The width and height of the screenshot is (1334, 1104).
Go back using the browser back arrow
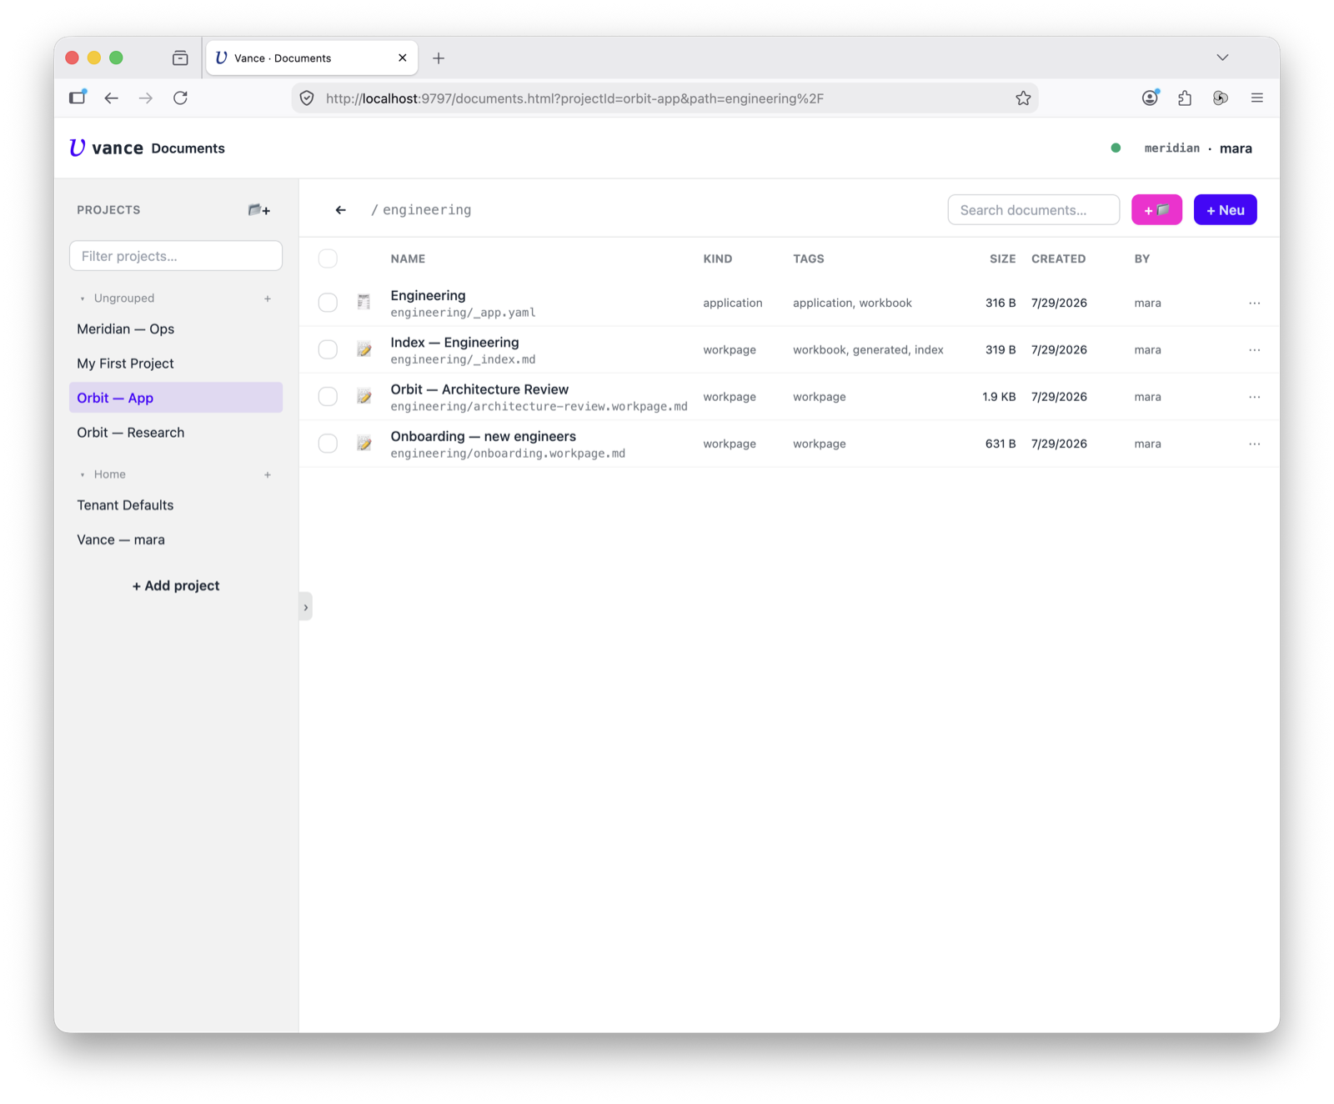[111, 98]
